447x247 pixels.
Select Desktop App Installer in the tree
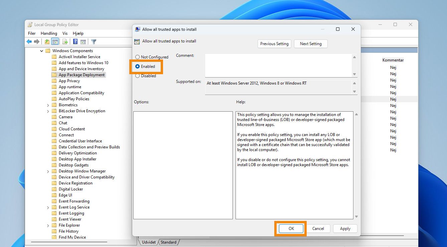point(78,159)
